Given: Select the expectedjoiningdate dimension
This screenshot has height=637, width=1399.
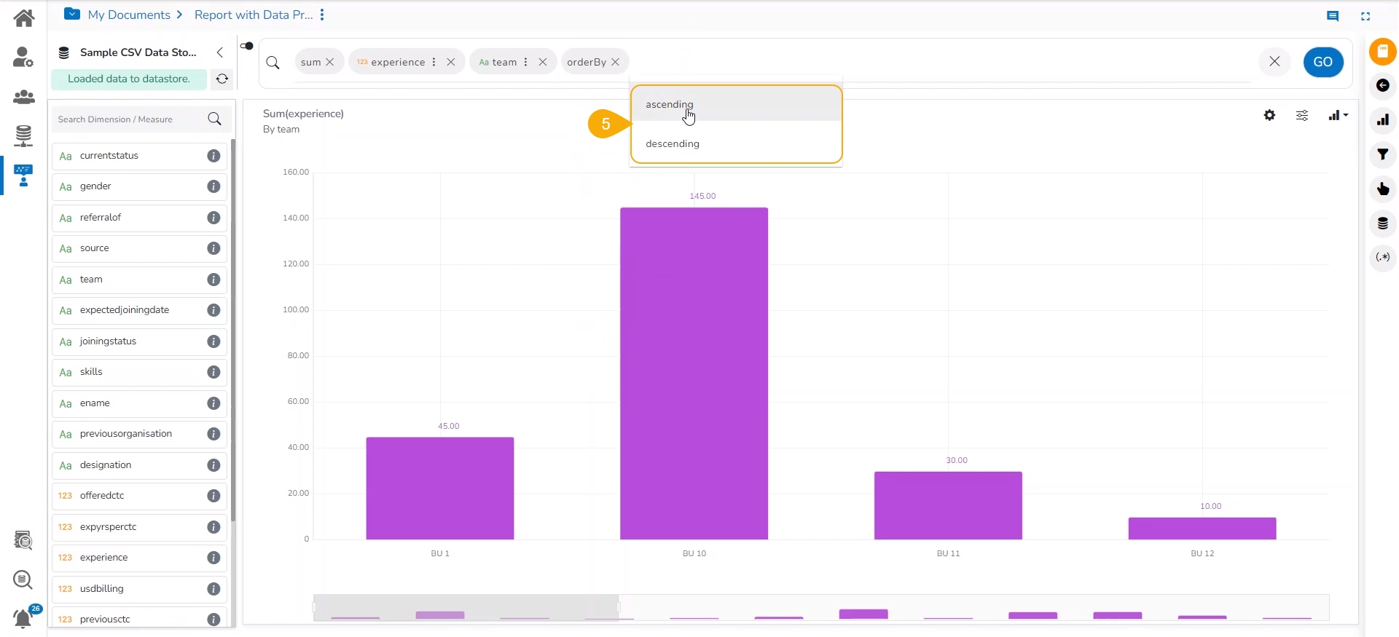Looking at the screenshot, I should coord(139,310).
